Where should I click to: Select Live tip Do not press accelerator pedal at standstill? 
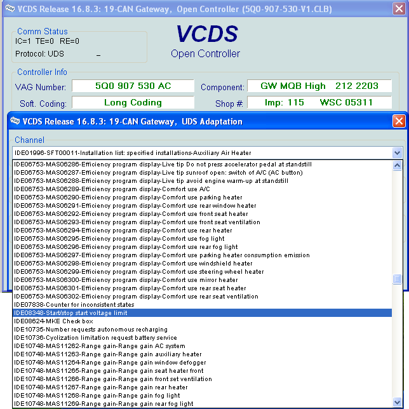pos(202,164)
